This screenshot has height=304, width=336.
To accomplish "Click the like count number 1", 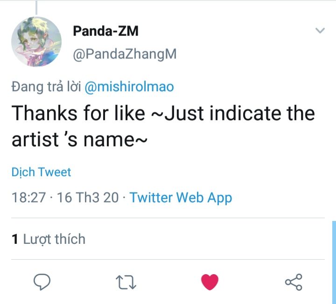I will pyautogui.click(x=15, y=239).
